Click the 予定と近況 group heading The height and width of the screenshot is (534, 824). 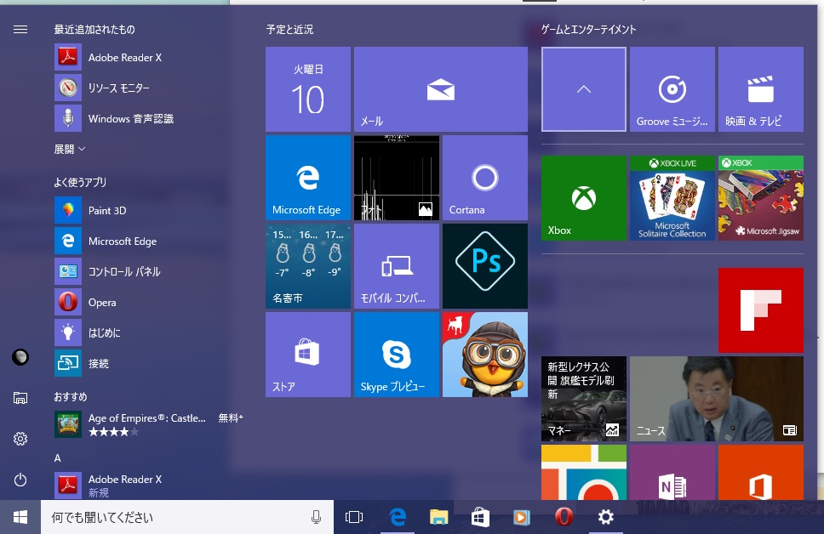point(289,30)
